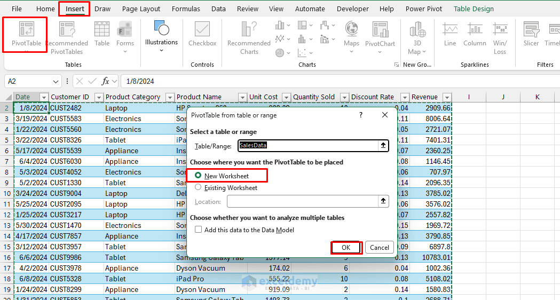The image size is (560, 300).
Task: Open the Unit Cost filter dropdown
Action: (286, 97)
